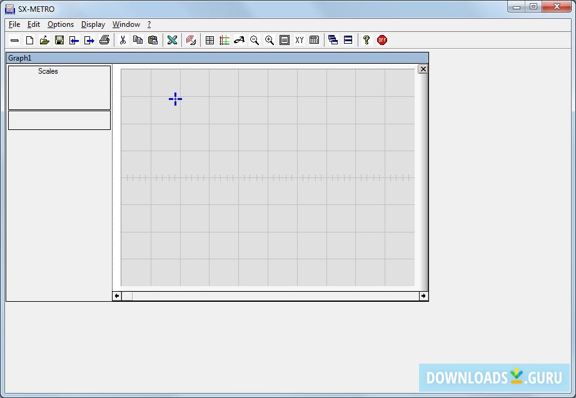Save with the floppy disk icon
Viewport: 576px width, 398px height.
point(59,40)
